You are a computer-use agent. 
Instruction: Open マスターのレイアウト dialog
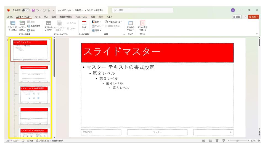49,26
